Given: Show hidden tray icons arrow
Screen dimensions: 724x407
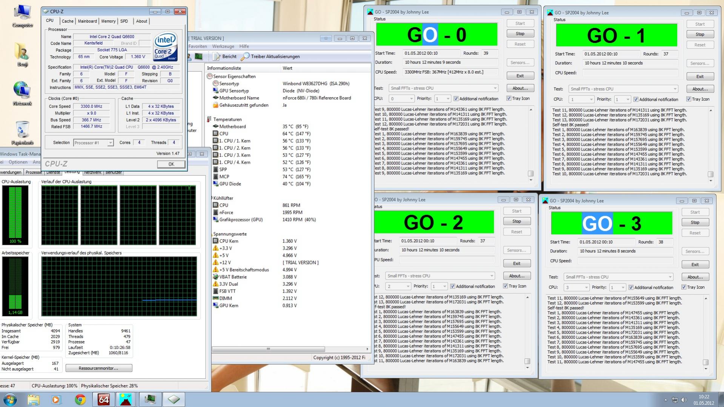Looking at the screenshot, I should coord(666,400).
